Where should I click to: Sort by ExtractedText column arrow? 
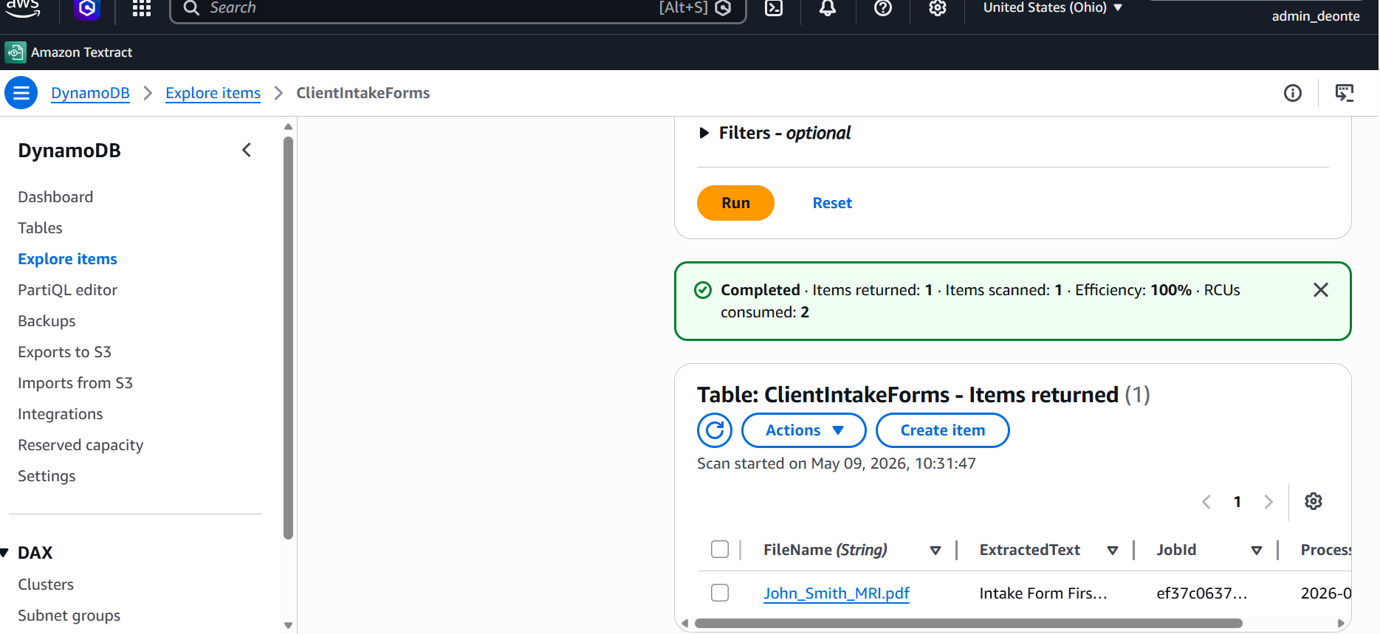point(1113,551)
